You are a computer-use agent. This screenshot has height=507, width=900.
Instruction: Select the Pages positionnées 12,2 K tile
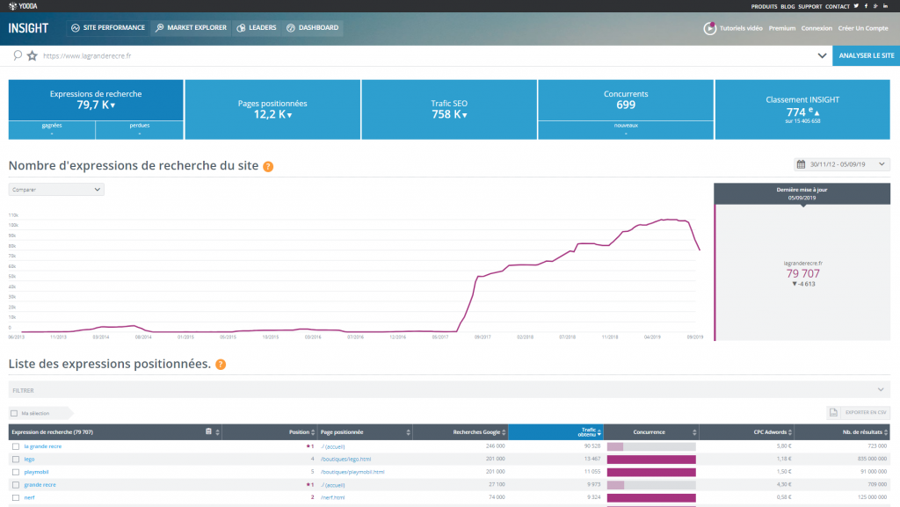pos(272,110)
